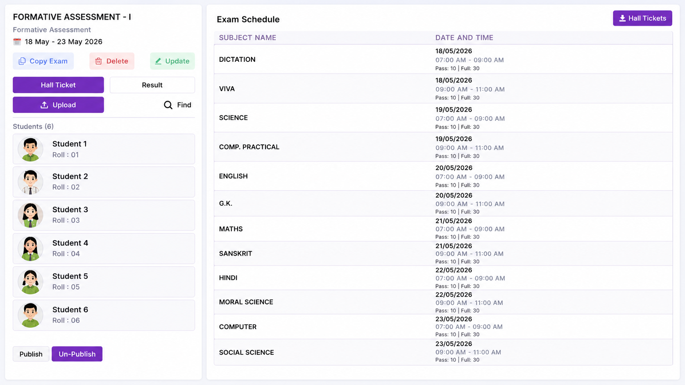Select the G.K. subject row

click(443, 203)
